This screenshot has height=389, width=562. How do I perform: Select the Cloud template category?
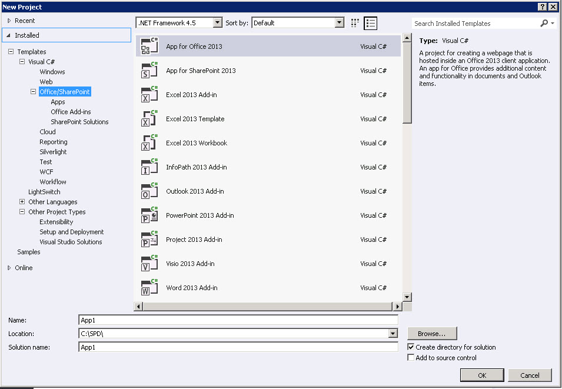click(48, 132)
